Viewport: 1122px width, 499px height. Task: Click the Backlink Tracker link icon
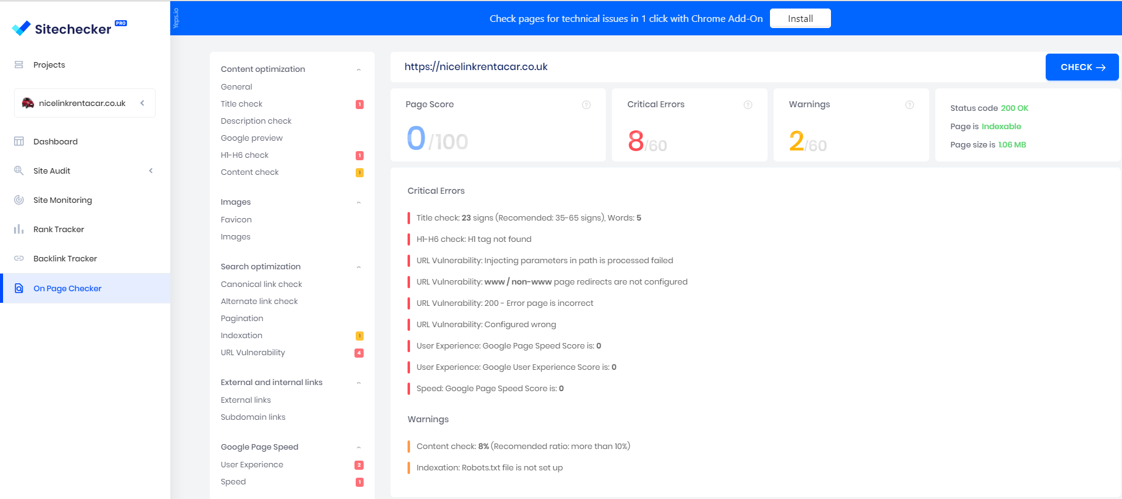point(19,258)
